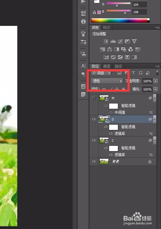The height and width of the screenshot is (229, 161).
Task: Click the B value field showing 198
Action: click(x=139, y=12)
